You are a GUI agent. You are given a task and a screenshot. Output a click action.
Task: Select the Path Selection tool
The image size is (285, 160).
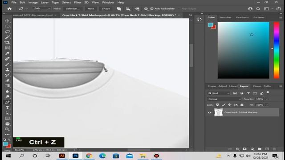click(7, 113)
